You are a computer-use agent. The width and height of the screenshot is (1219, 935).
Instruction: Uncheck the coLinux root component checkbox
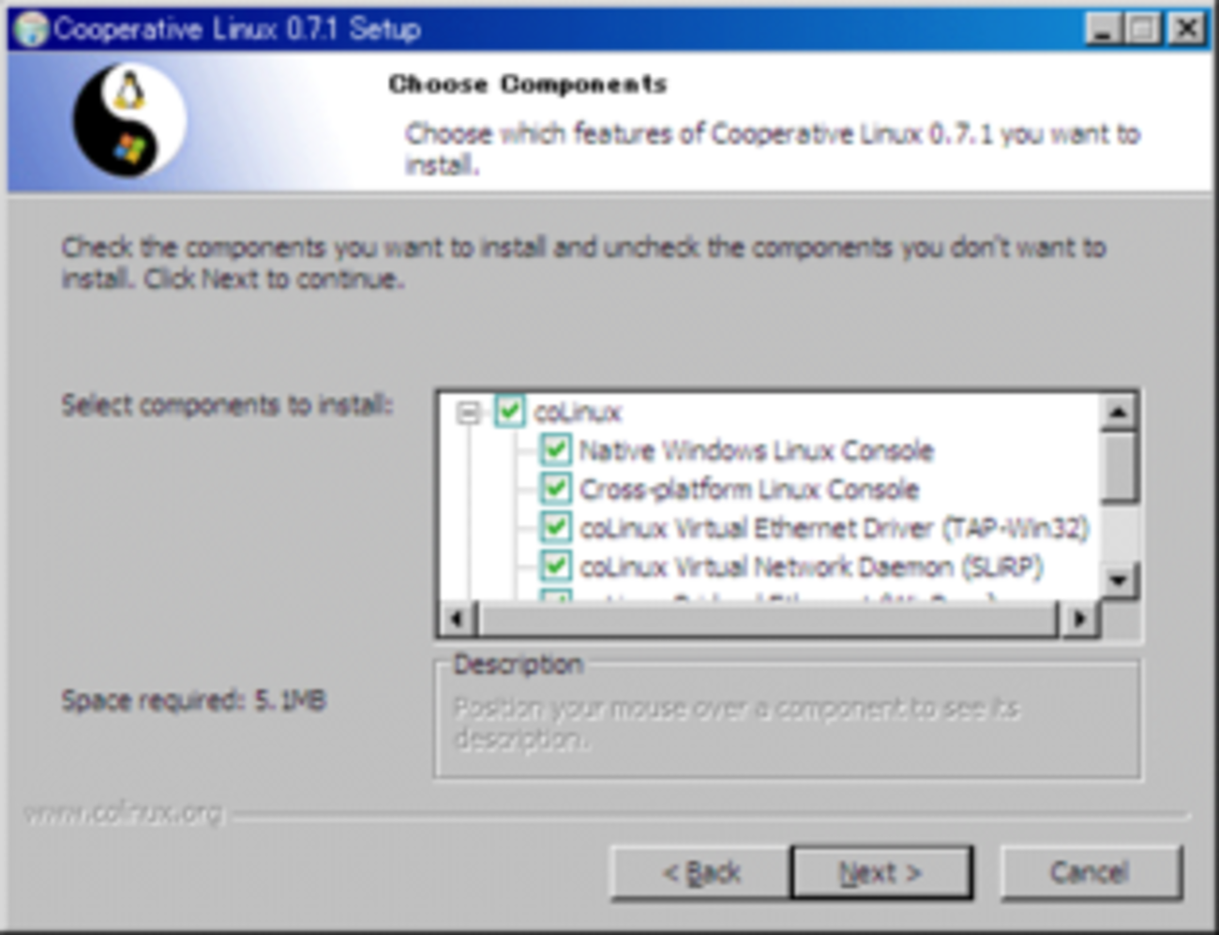pos(509,411)
